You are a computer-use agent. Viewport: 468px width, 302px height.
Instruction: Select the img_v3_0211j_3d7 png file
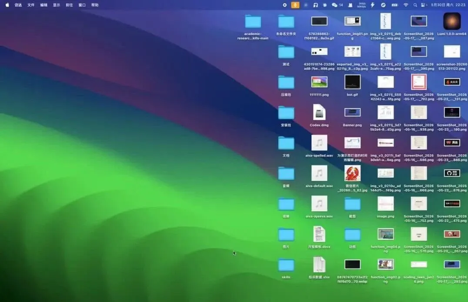point(385,113)
